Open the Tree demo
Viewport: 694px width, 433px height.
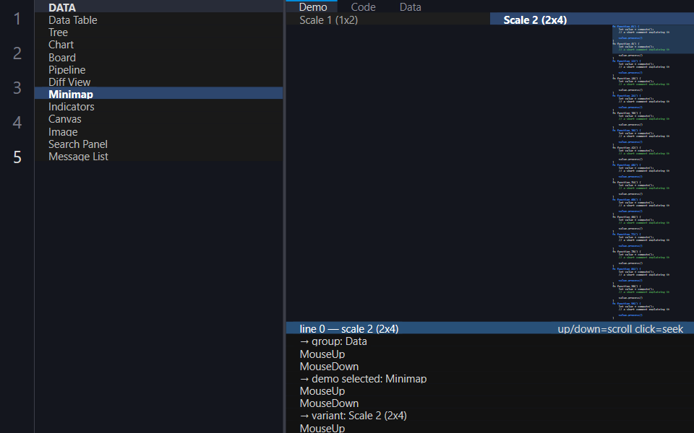(158, 32)
